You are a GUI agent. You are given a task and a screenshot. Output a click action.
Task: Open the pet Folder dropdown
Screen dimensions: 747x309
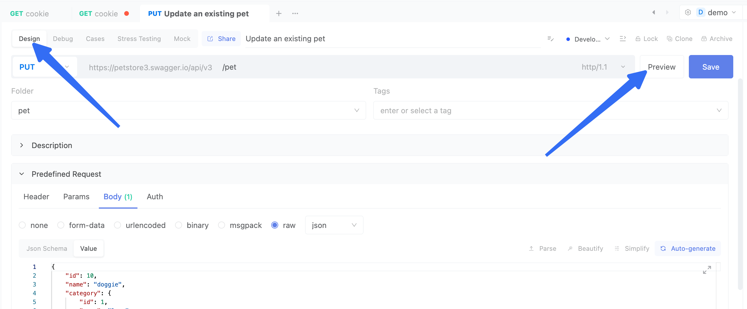(x=189, y=110)
